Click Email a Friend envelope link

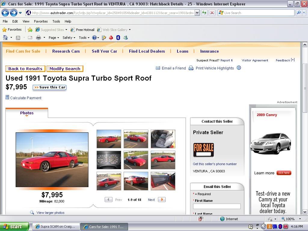point(171,68)
